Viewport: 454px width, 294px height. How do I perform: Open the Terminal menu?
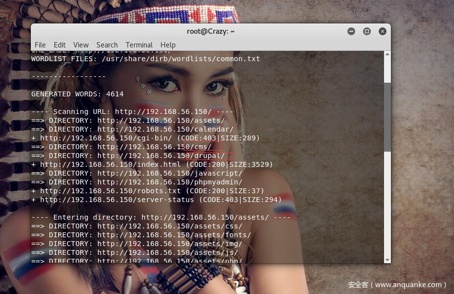(139, 45)
